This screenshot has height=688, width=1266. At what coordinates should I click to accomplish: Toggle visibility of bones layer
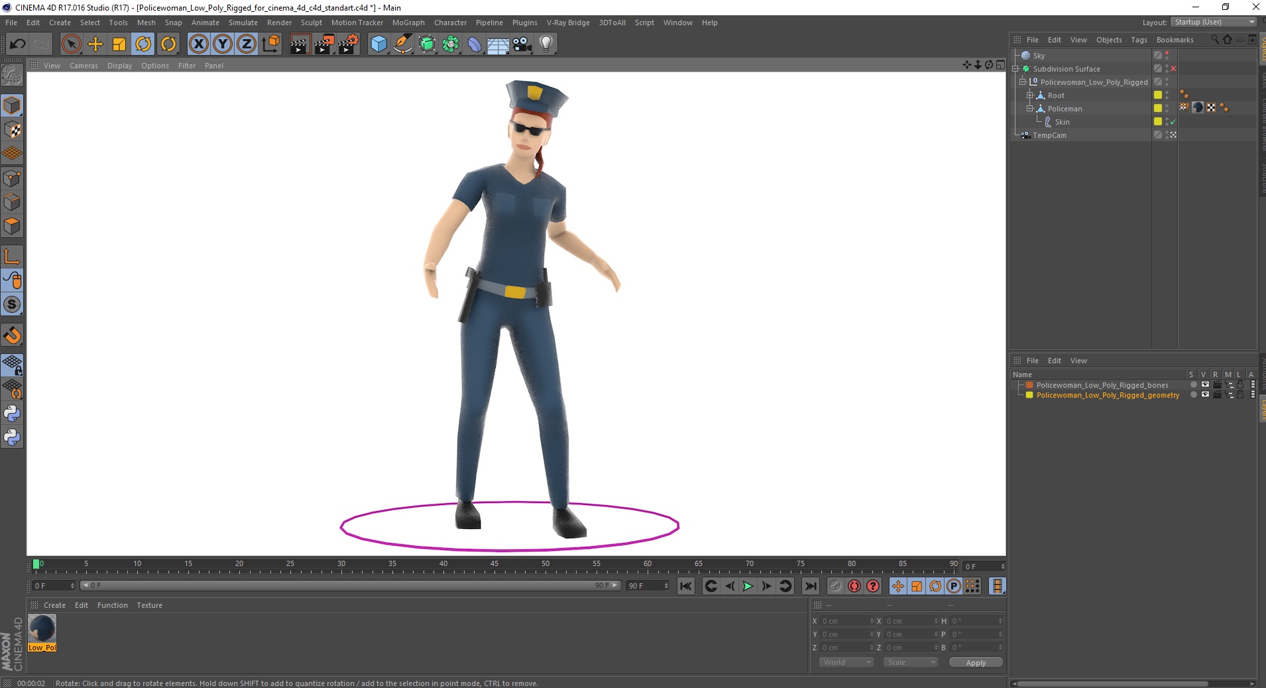pos(1205,385)
